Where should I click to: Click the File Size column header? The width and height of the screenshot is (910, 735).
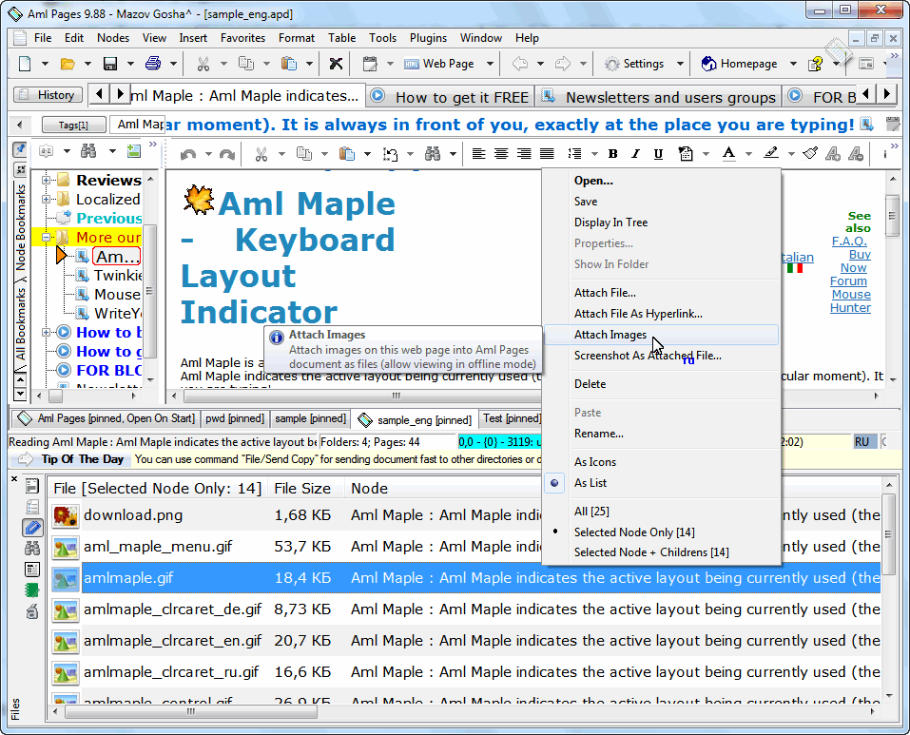pos(305,489)
